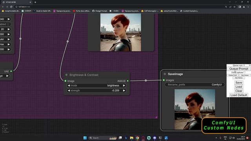Save the workflow with Save button
The image size is (251, 141).
(238, 83)
